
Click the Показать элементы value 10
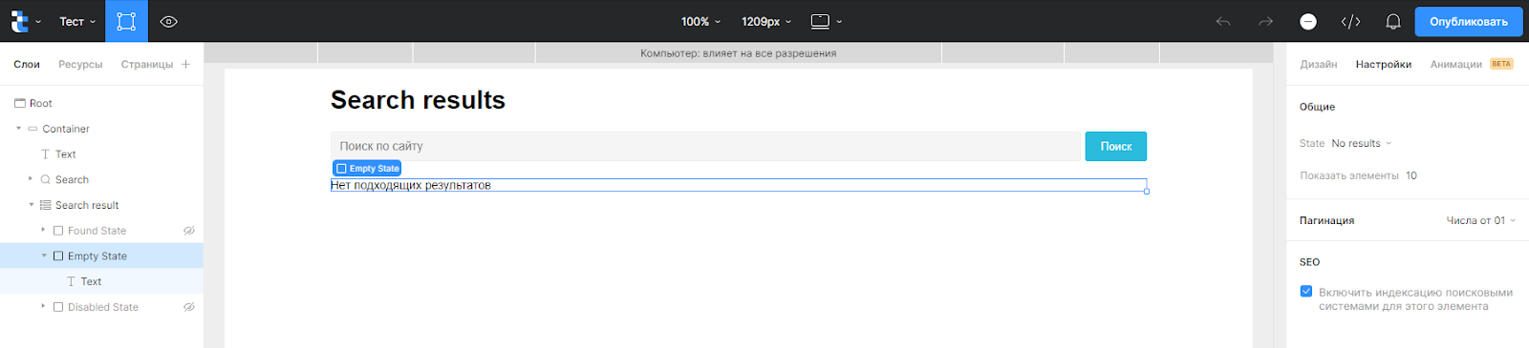point(1411,175)
